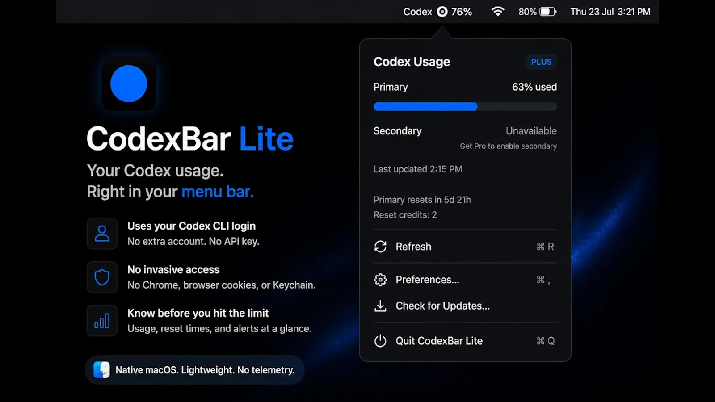Screen dimensions: 715x402
Task: Click the 76% text in menu bar
Action: 462,12
